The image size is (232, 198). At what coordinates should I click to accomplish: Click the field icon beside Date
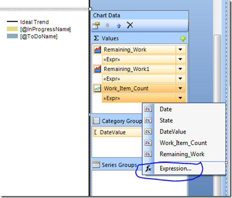[x=148, y=109]
